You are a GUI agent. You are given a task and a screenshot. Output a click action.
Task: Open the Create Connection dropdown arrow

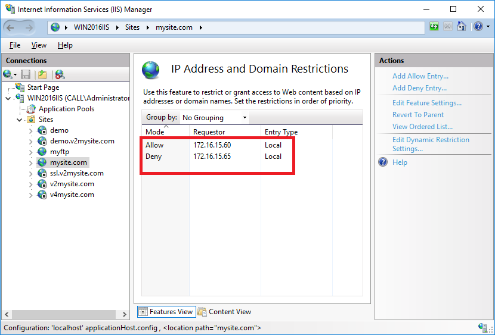(x=15, y=75)
